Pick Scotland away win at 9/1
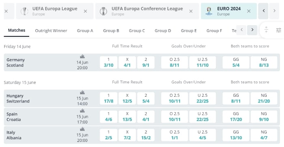This screenshot has height=147, width=284. tap(146, 62)
